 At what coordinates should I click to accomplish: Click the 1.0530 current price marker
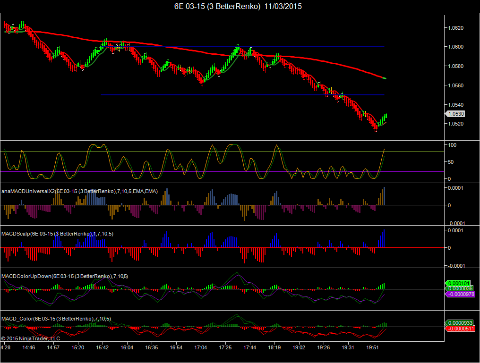[x=455, y=114]
